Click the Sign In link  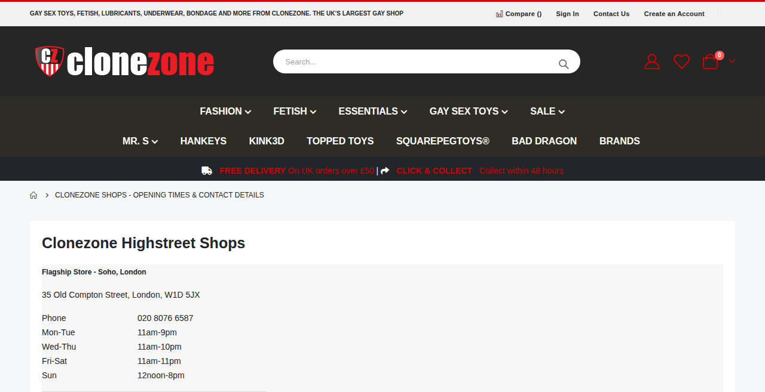(567, 14)
